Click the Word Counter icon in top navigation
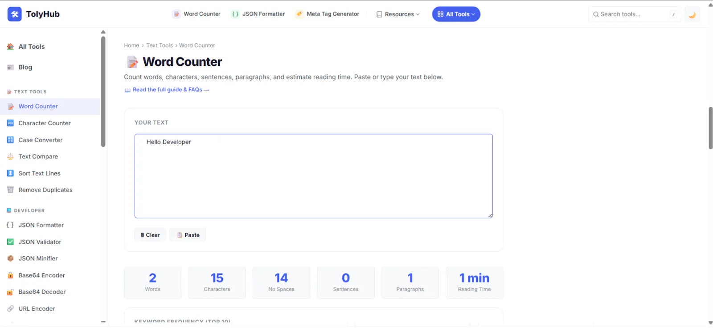 (x=176, y=14)
